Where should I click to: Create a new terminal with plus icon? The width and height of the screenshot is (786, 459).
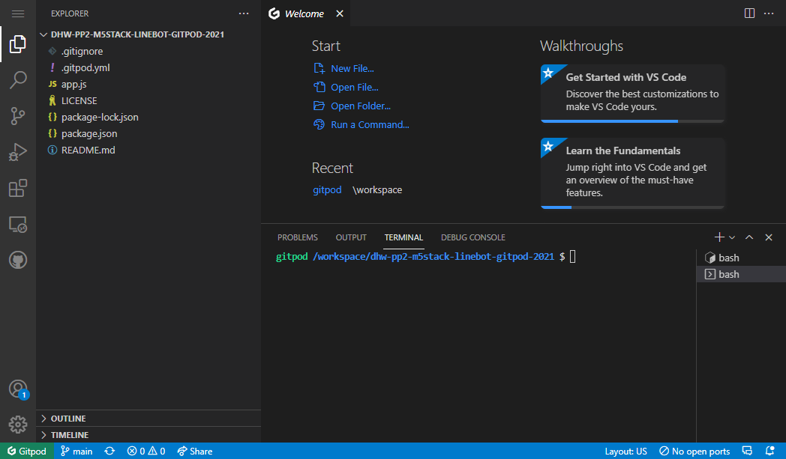(x=718, y=237)
